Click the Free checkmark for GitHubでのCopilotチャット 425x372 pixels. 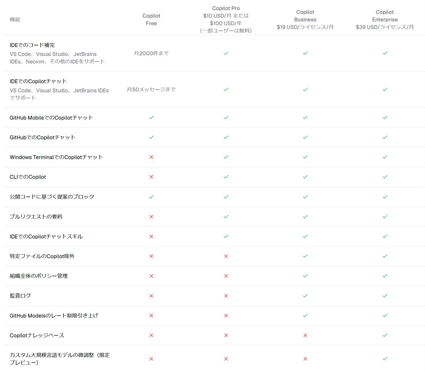(151, 137)
